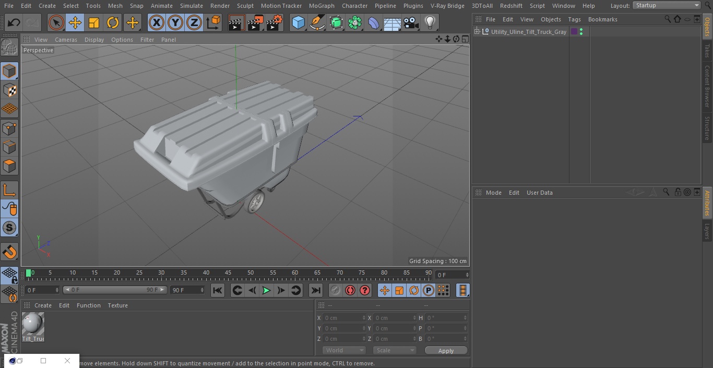Open the Layout dropdown showing Startup
This screenshot has width=713, height=368.
tap(667, 5)
